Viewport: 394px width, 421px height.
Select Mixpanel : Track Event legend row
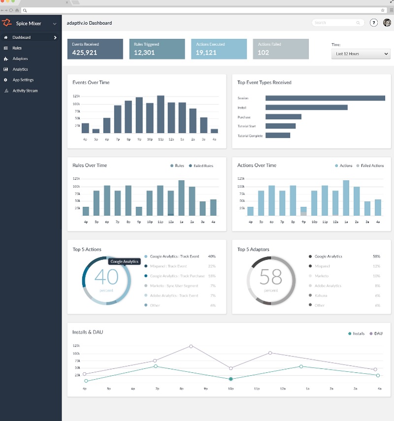[180, 266]
